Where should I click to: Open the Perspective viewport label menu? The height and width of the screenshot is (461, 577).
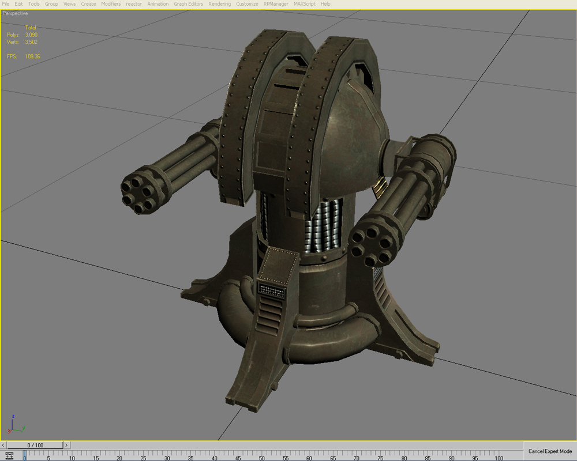15,13
